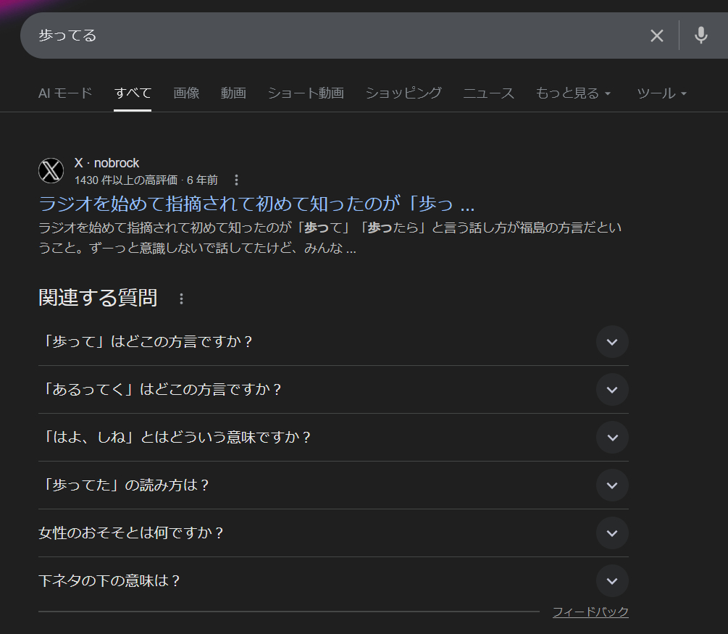Expand「歩ってた」の読み方は question
This screenshot has height=634, width=728.
tap(612, 485)
